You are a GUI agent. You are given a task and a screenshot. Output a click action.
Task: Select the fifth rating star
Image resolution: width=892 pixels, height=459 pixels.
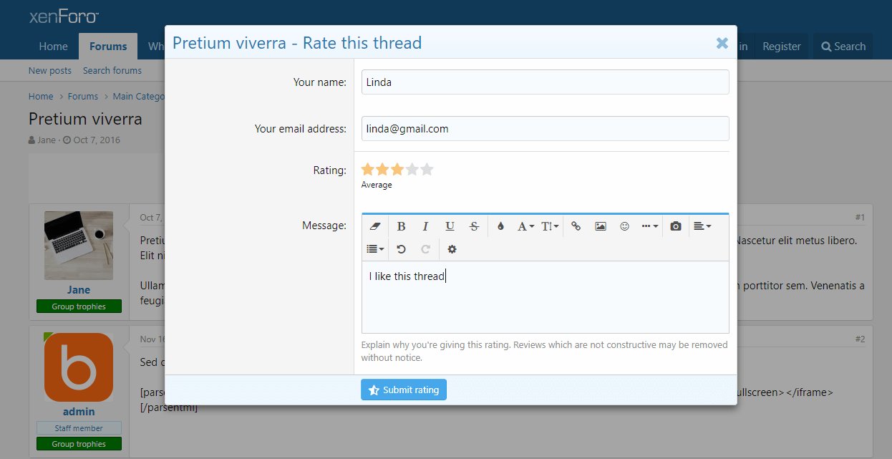click(x=427, y=170)
